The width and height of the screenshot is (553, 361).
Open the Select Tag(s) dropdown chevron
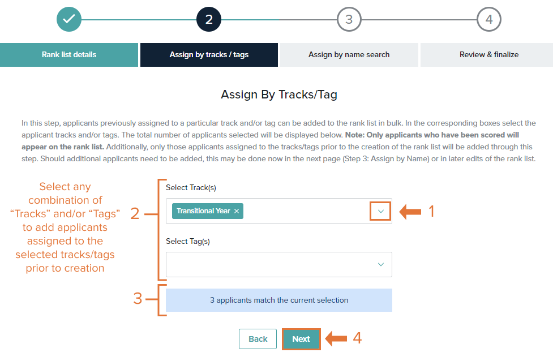[380, 264]
